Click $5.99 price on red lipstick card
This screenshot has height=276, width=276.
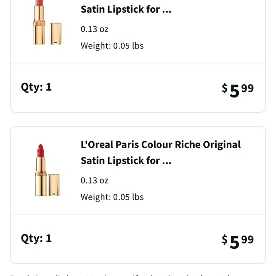238,241
